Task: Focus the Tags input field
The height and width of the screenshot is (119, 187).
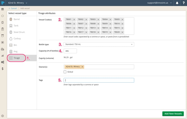Action: click(99, 80)
